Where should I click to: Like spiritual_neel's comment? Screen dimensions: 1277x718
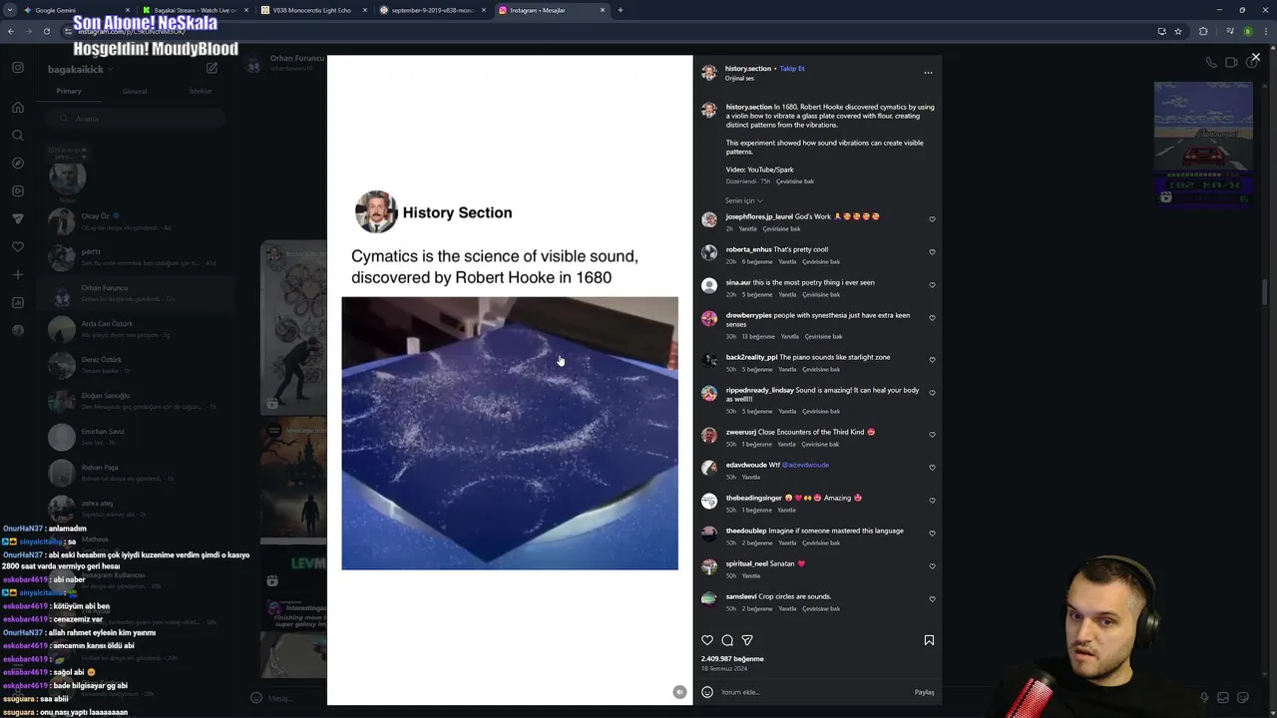point(932,566)
